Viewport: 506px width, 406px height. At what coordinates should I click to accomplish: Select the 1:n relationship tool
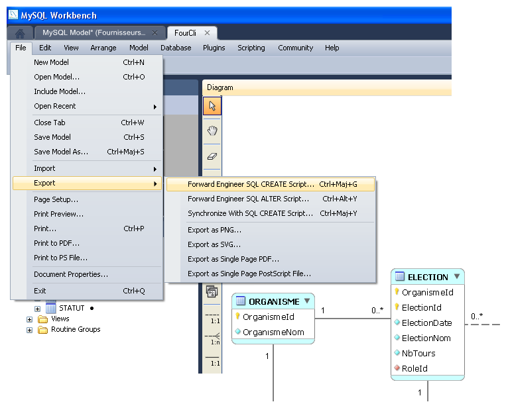(x=213, y=338)
